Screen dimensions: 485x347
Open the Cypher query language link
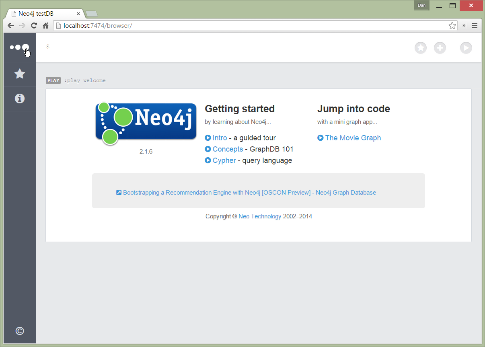224,160
